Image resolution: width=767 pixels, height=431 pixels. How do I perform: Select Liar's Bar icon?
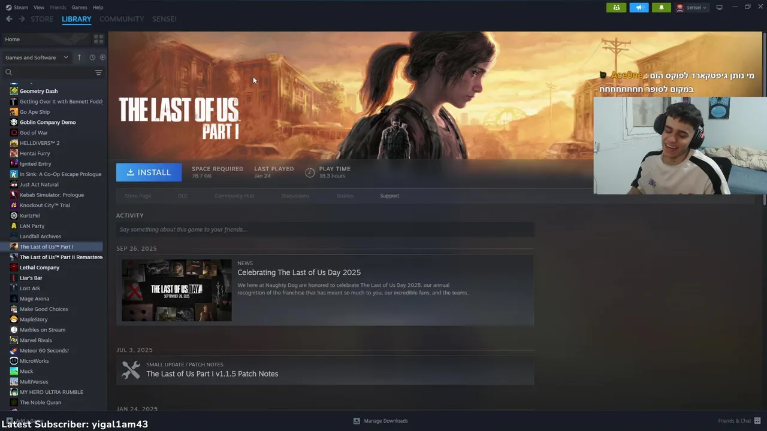pos(14,278)
